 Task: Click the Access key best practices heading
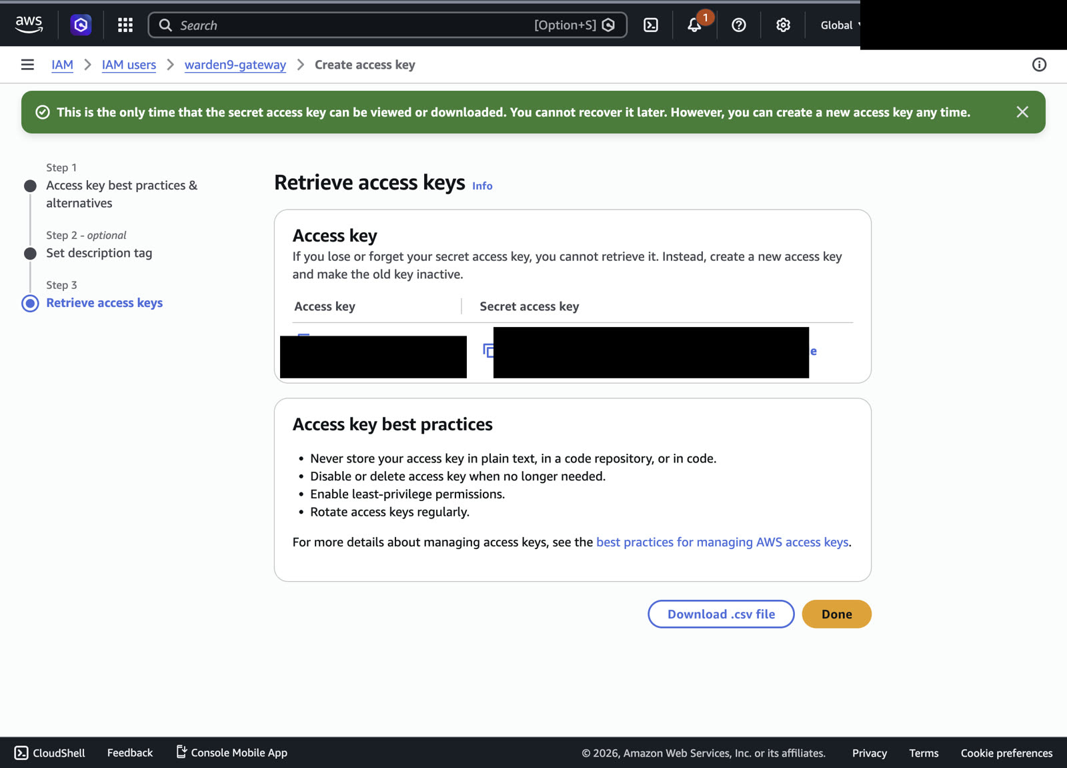[x=393, y=424]
